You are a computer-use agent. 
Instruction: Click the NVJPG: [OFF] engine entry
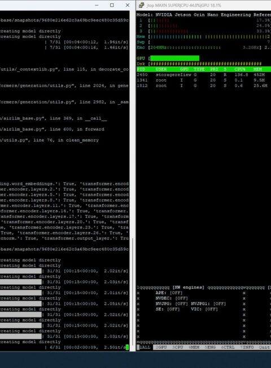coord(172,303)
